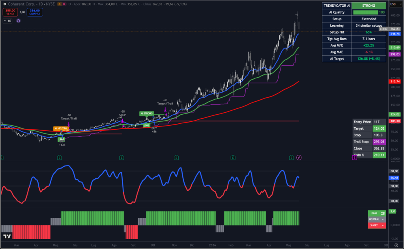Click the green AI Quality progress bar
404x249 pixels.
[x=366, y=12]
